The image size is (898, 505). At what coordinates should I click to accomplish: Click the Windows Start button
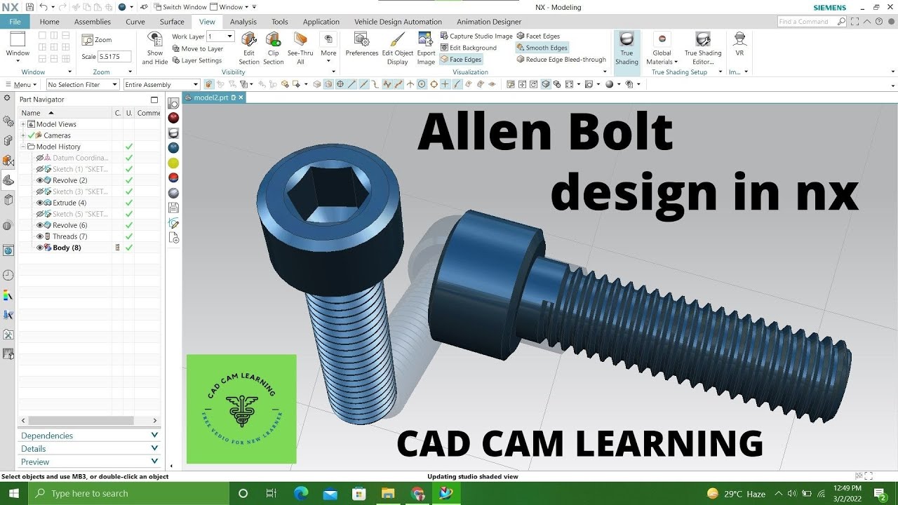click(14, 493)
